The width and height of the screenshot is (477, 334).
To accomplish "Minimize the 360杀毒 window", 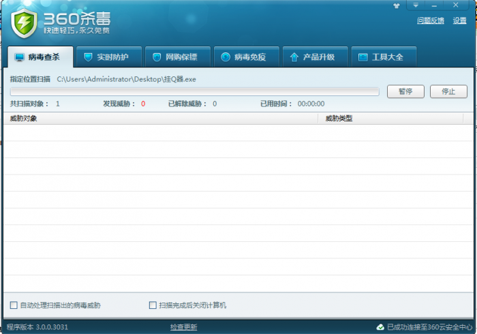I will click(434, 5).
